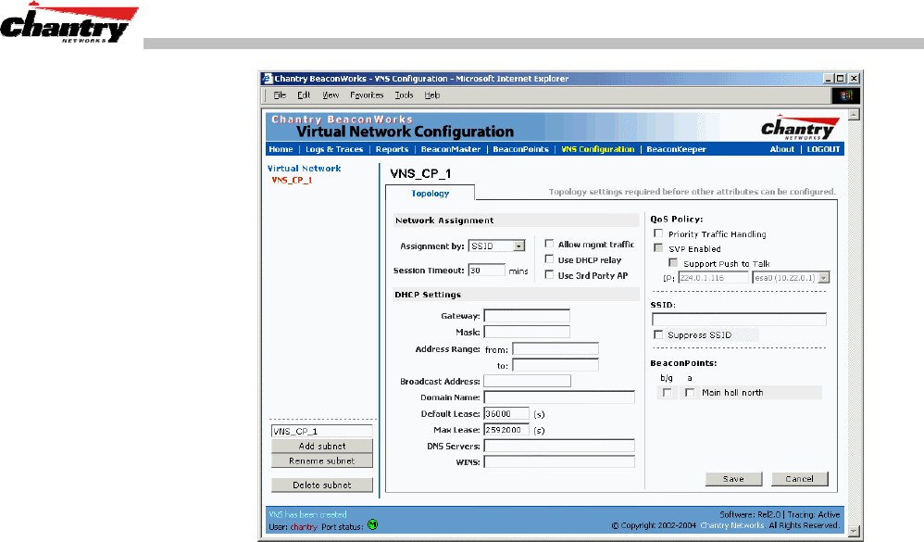This screenshot has width=924, height=542.
Task: Click the Gateway input field
Action: (x=527, y=316)
